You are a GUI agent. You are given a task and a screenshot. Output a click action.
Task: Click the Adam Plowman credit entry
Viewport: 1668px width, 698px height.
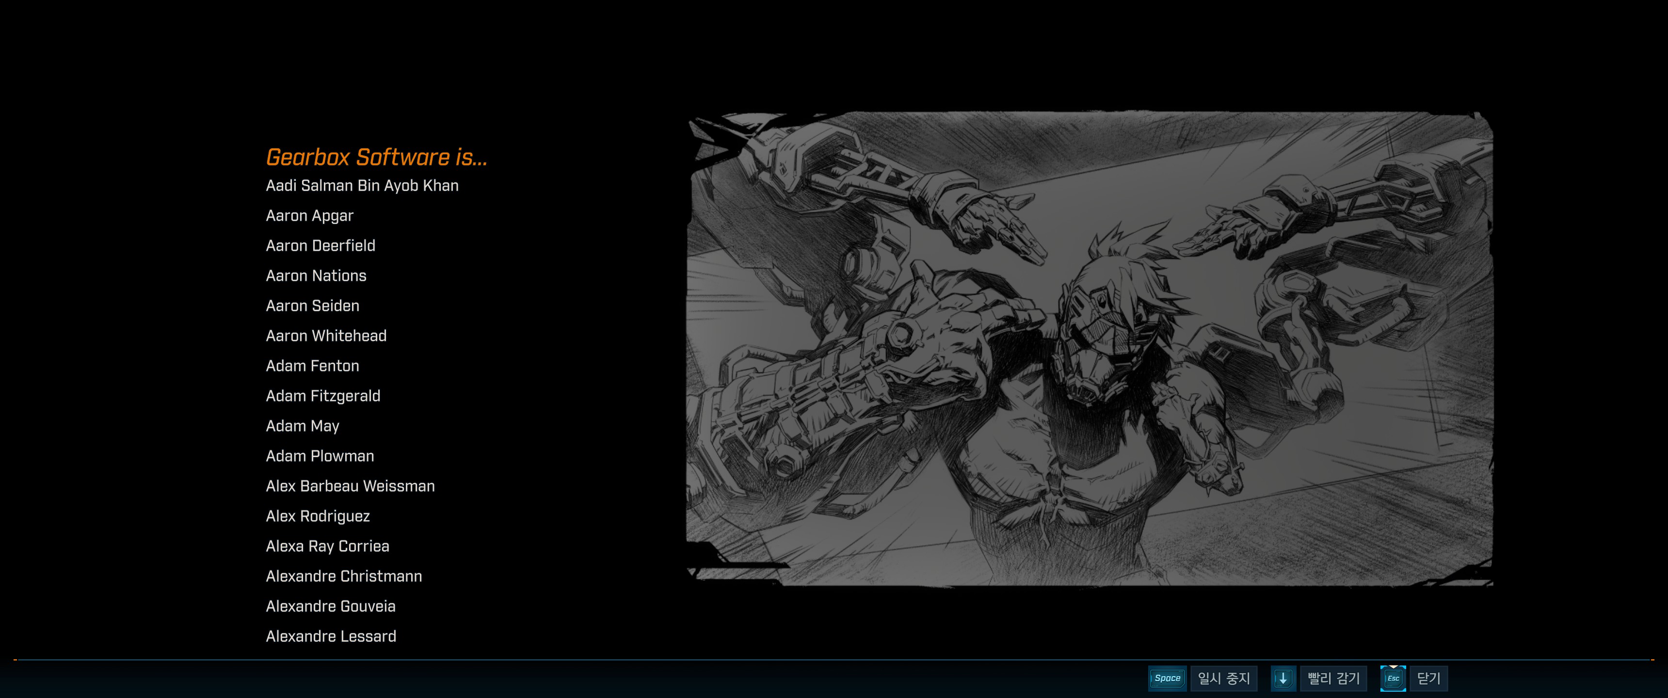(320, 457)
